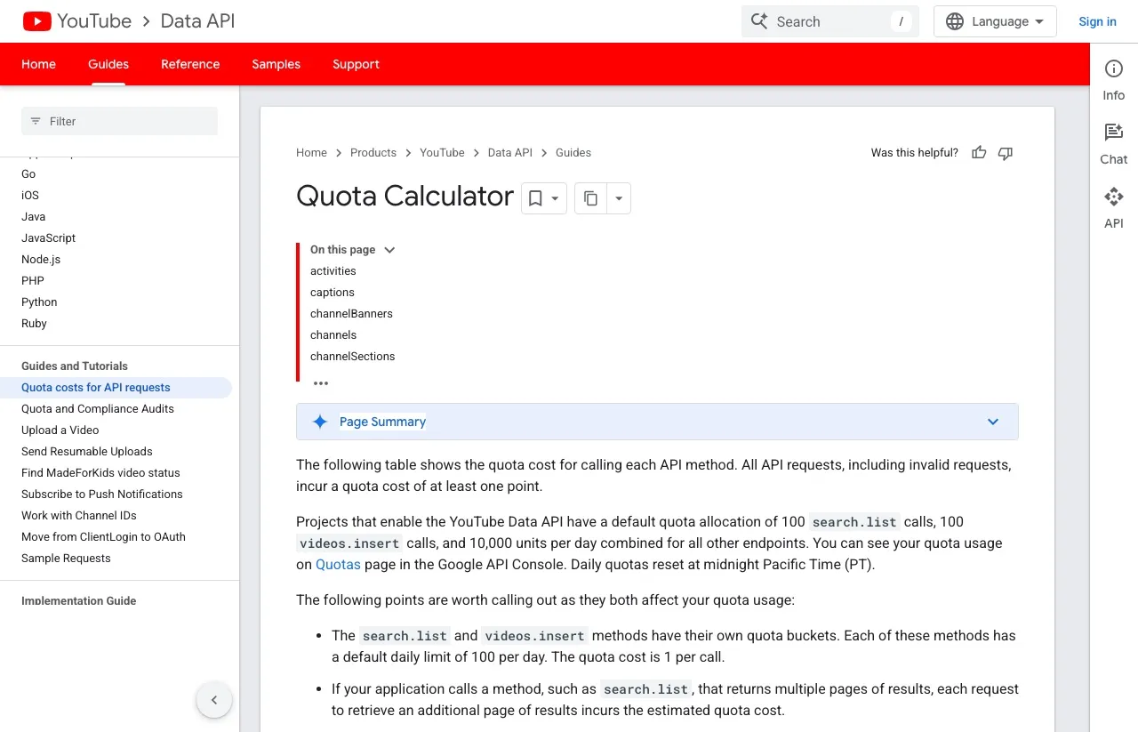Open the JavaScript sidebar item
The image size is (1138, 732).
point(49,238)
